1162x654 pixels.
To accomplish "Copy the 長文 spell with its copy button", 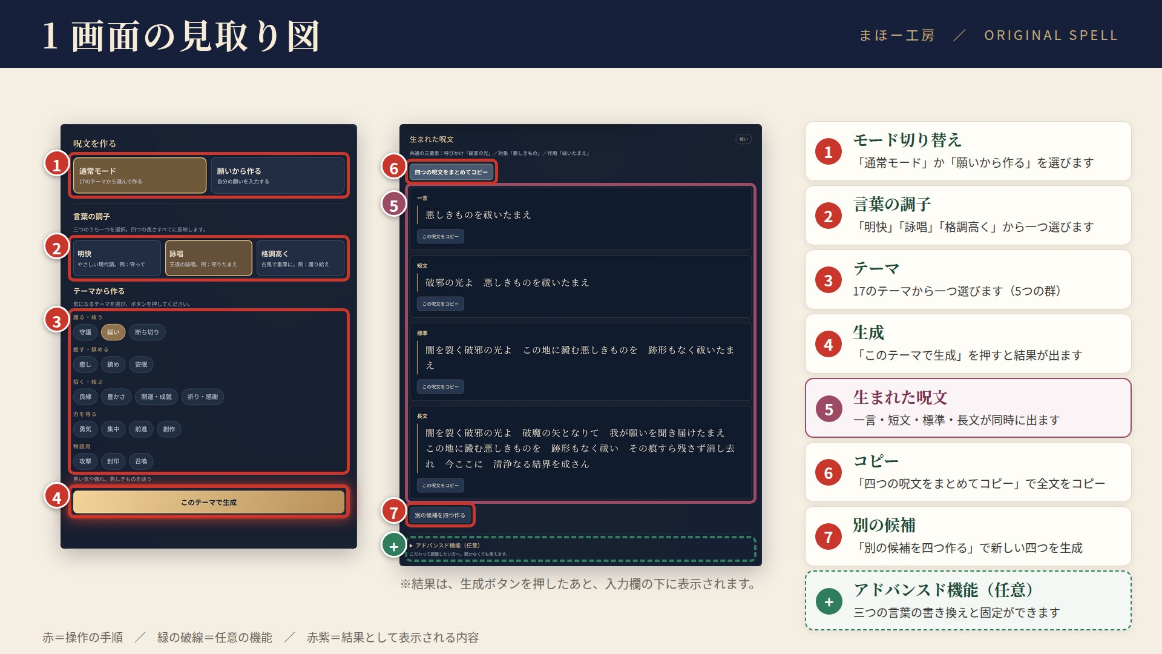I will coord(441,486).
